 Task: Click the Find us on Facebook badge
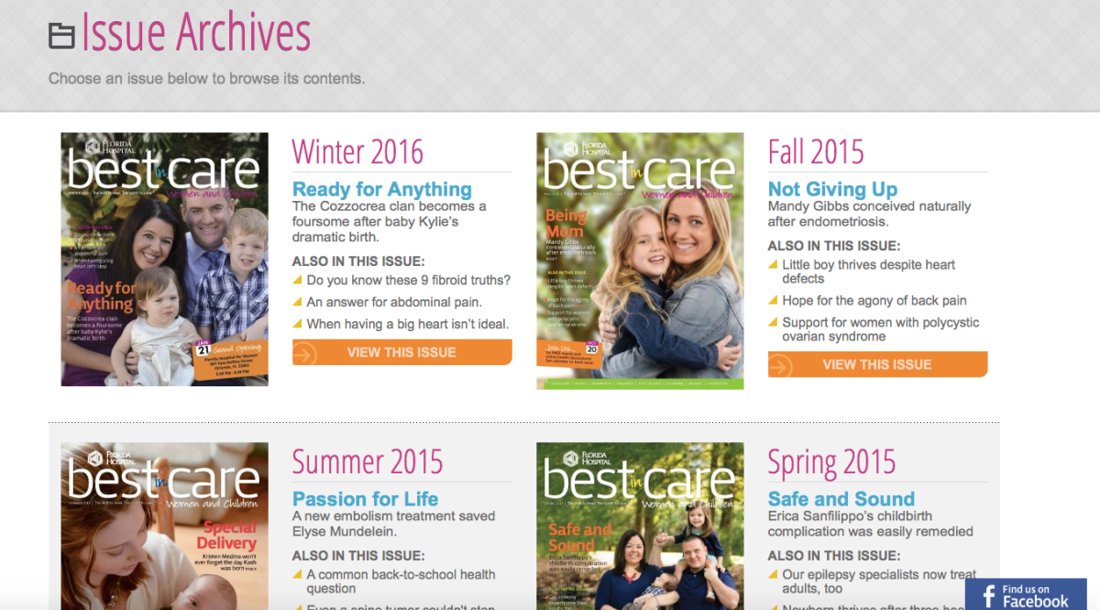tap(1026, 594)
